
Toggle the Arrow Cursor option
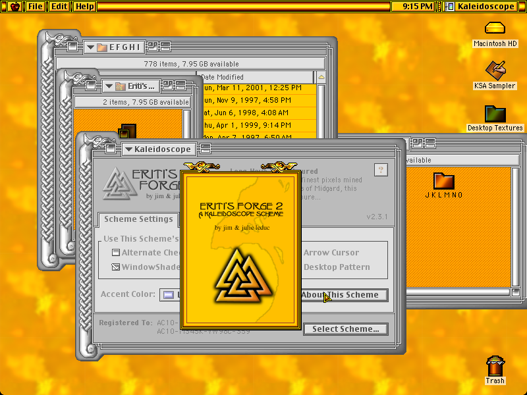[x=331, y=253]
